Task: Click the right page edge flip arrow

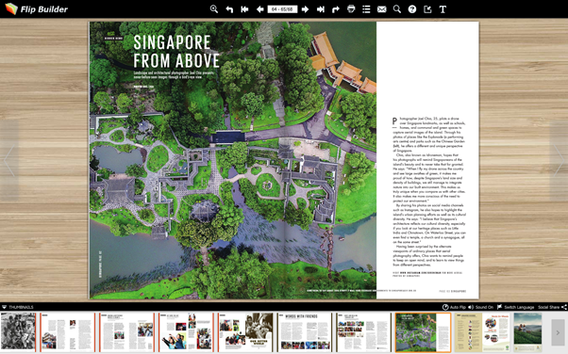Action: [x=559, y=161]
